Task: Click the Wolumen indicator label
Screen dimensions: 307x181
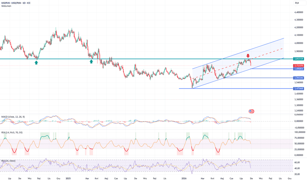Action: [x=6, y=6]
